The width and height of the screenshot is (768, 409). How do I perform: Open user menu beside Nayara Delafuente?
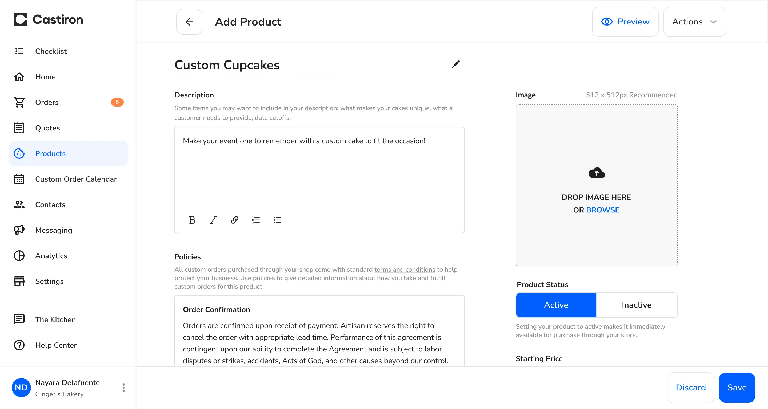click(x=123, y=387)
